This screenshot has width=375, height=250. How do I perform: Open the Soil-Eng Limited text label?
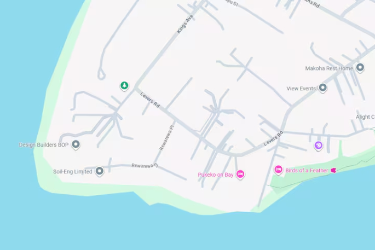coord(72,172)
